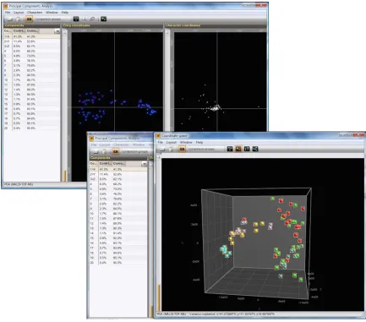Open the File menu in the top-left PCA window
This screenshot has height=322, width=366.
coord(8,13)
